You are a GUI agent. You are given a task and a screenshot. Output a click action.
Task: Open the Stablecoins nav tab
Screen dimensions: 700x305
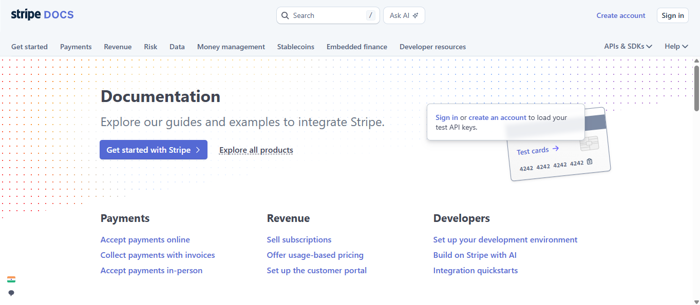[296, 47]
